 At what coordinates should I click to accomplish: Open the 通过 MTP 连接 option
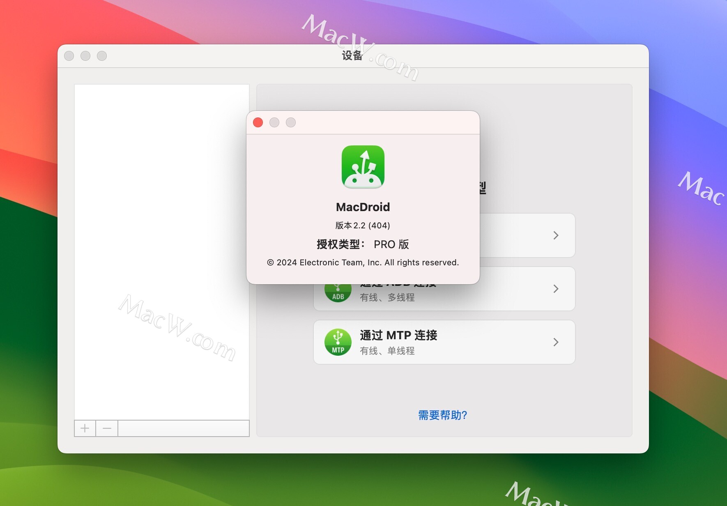(x=444, y=342)
